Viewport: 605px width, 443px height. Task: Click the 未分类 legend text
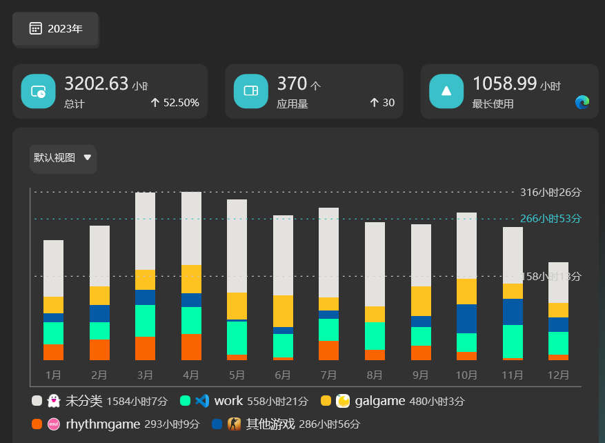[83, 401]
